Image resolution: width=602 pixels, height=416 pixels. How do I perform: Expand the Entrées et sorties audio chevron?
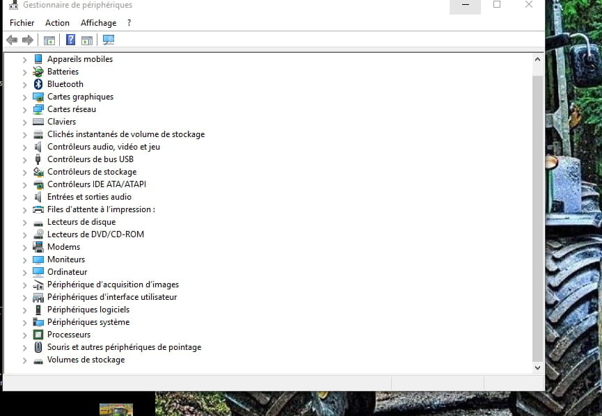coord(24,198)
